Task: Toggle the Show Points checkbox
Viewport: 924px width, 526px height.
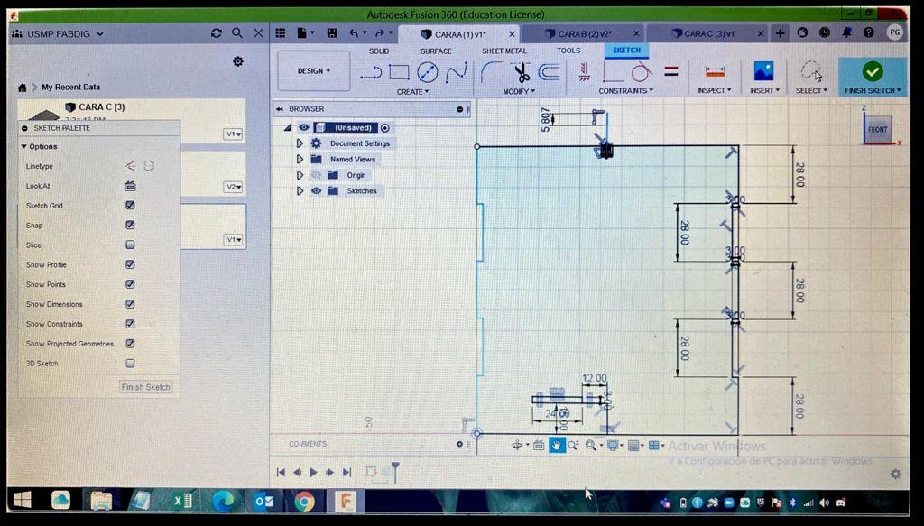Action: point(130,284)
